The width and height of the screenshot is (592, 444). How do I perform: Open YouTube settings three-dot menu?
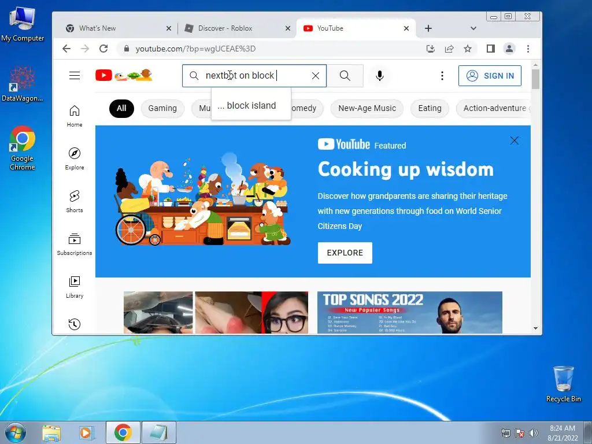coord(442,76)
